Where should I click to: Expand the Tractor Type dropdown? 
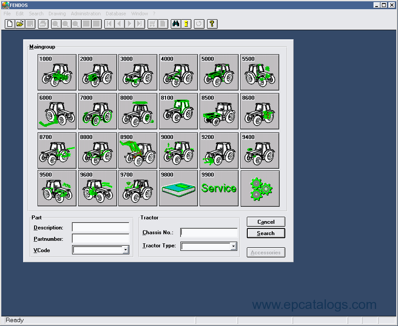click(234, 246)
